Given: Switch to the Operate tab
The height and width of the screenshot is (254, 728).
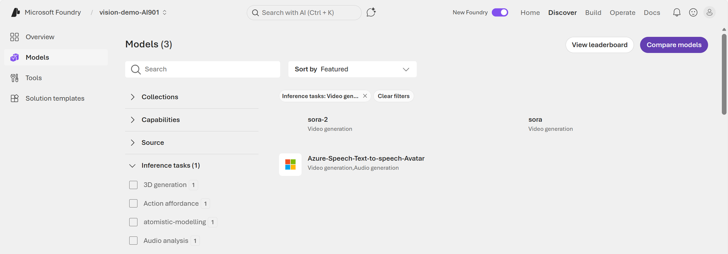Looking at the screenshot, I should [x=622, y=13].
